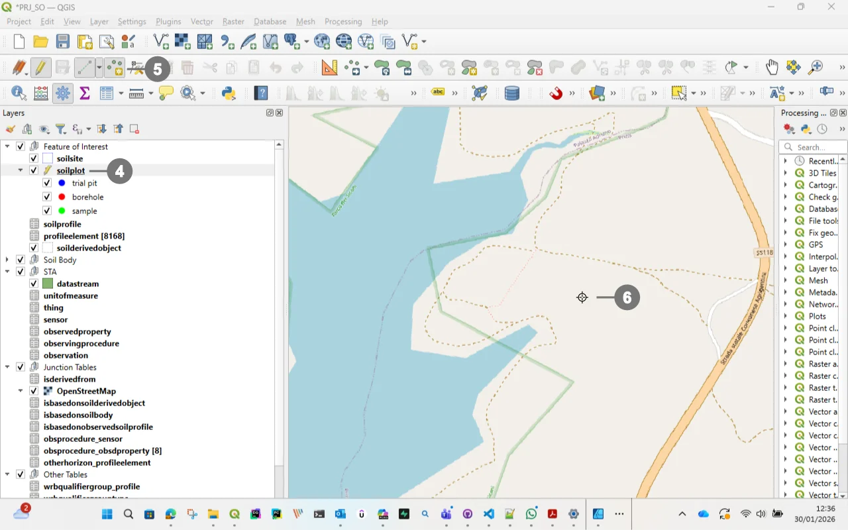848x530 pixels.
Task: Select the Identify Features tool
Action: pos(18,93)
